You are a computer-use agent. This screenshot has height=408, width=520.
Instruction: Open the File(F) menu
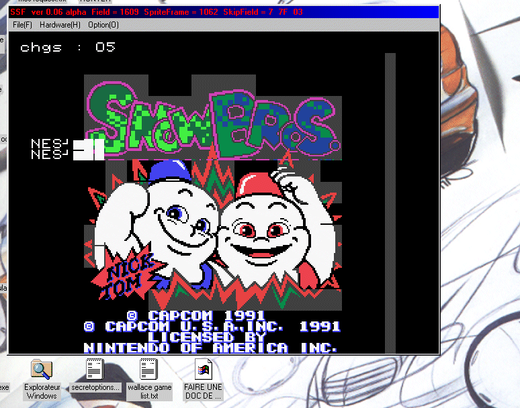pos(22,25)
